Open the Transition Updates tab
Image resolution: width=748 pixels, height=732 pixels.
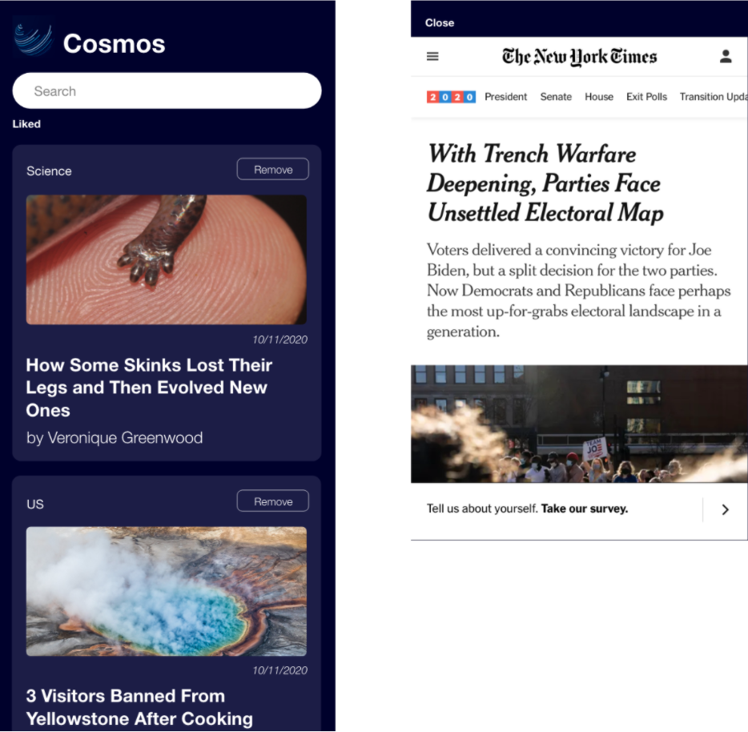(714, 97)
